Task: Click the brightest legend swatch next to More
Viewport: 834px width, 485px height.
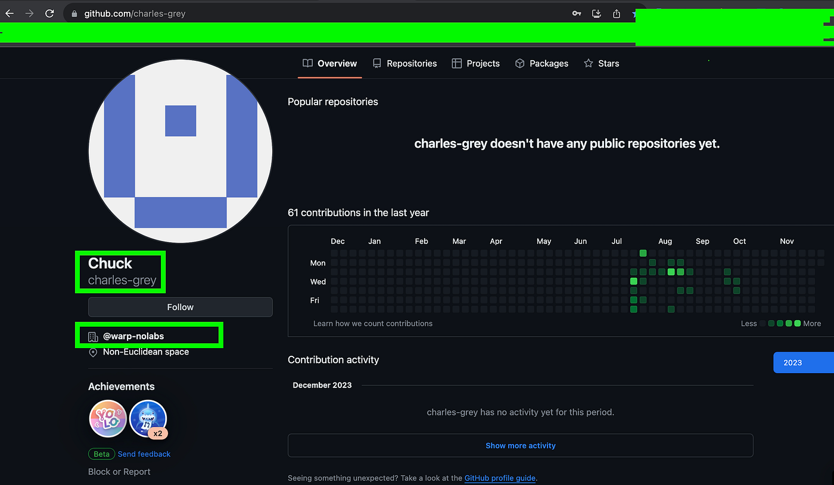Action: click(x=797, y=324)
